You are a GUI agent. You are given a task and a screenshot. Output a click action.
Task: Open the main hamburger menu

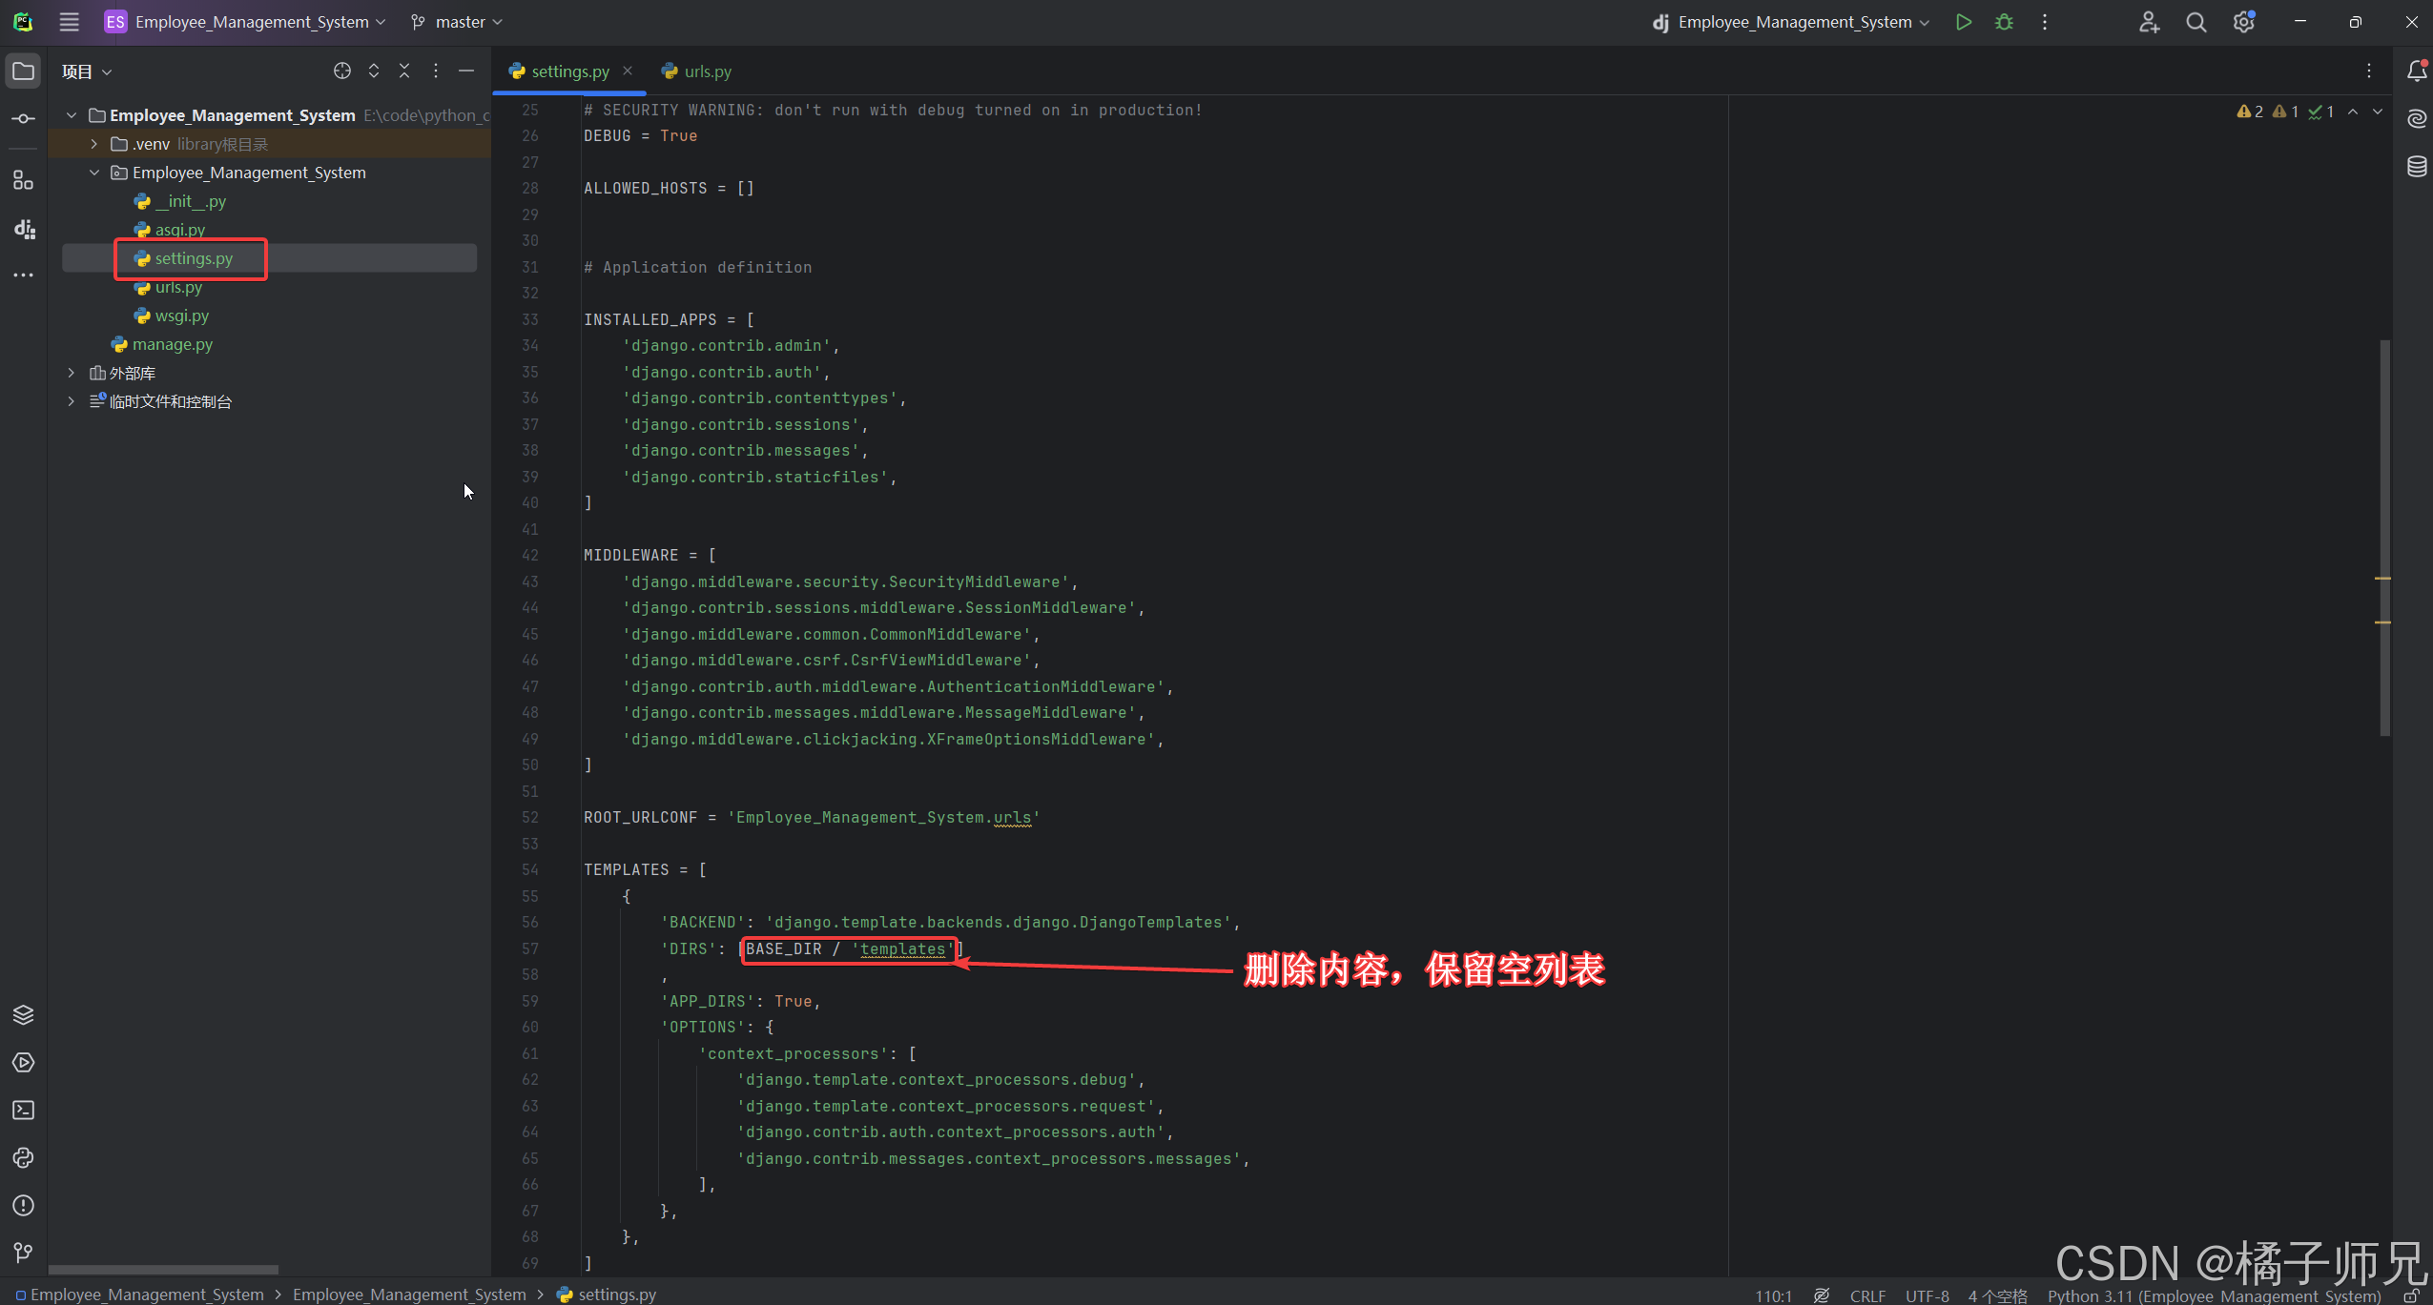point(69,22)
